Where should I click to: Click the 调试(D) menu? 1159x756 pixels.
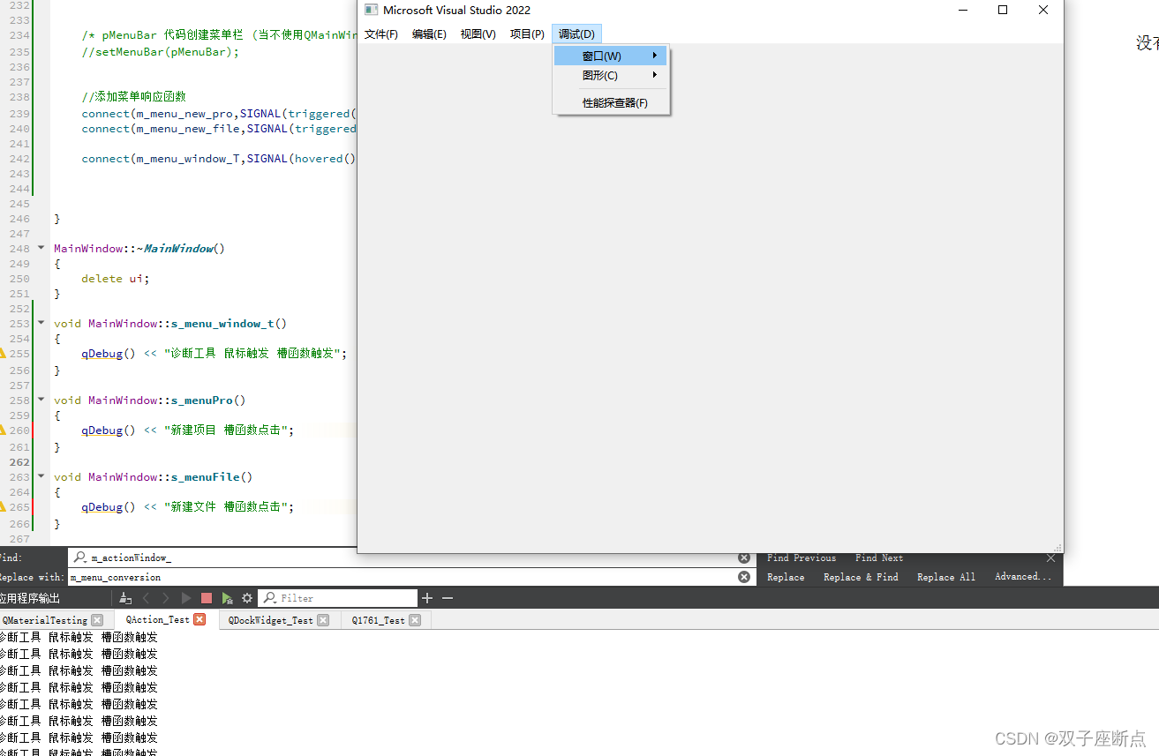[576, 34]
